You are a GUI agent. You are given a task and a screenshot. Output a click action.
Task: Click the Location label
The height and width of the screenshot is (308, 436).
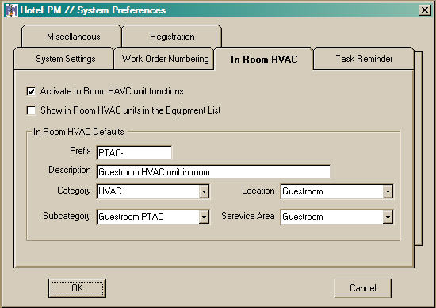pyautogui.click(x=258, y=191)
